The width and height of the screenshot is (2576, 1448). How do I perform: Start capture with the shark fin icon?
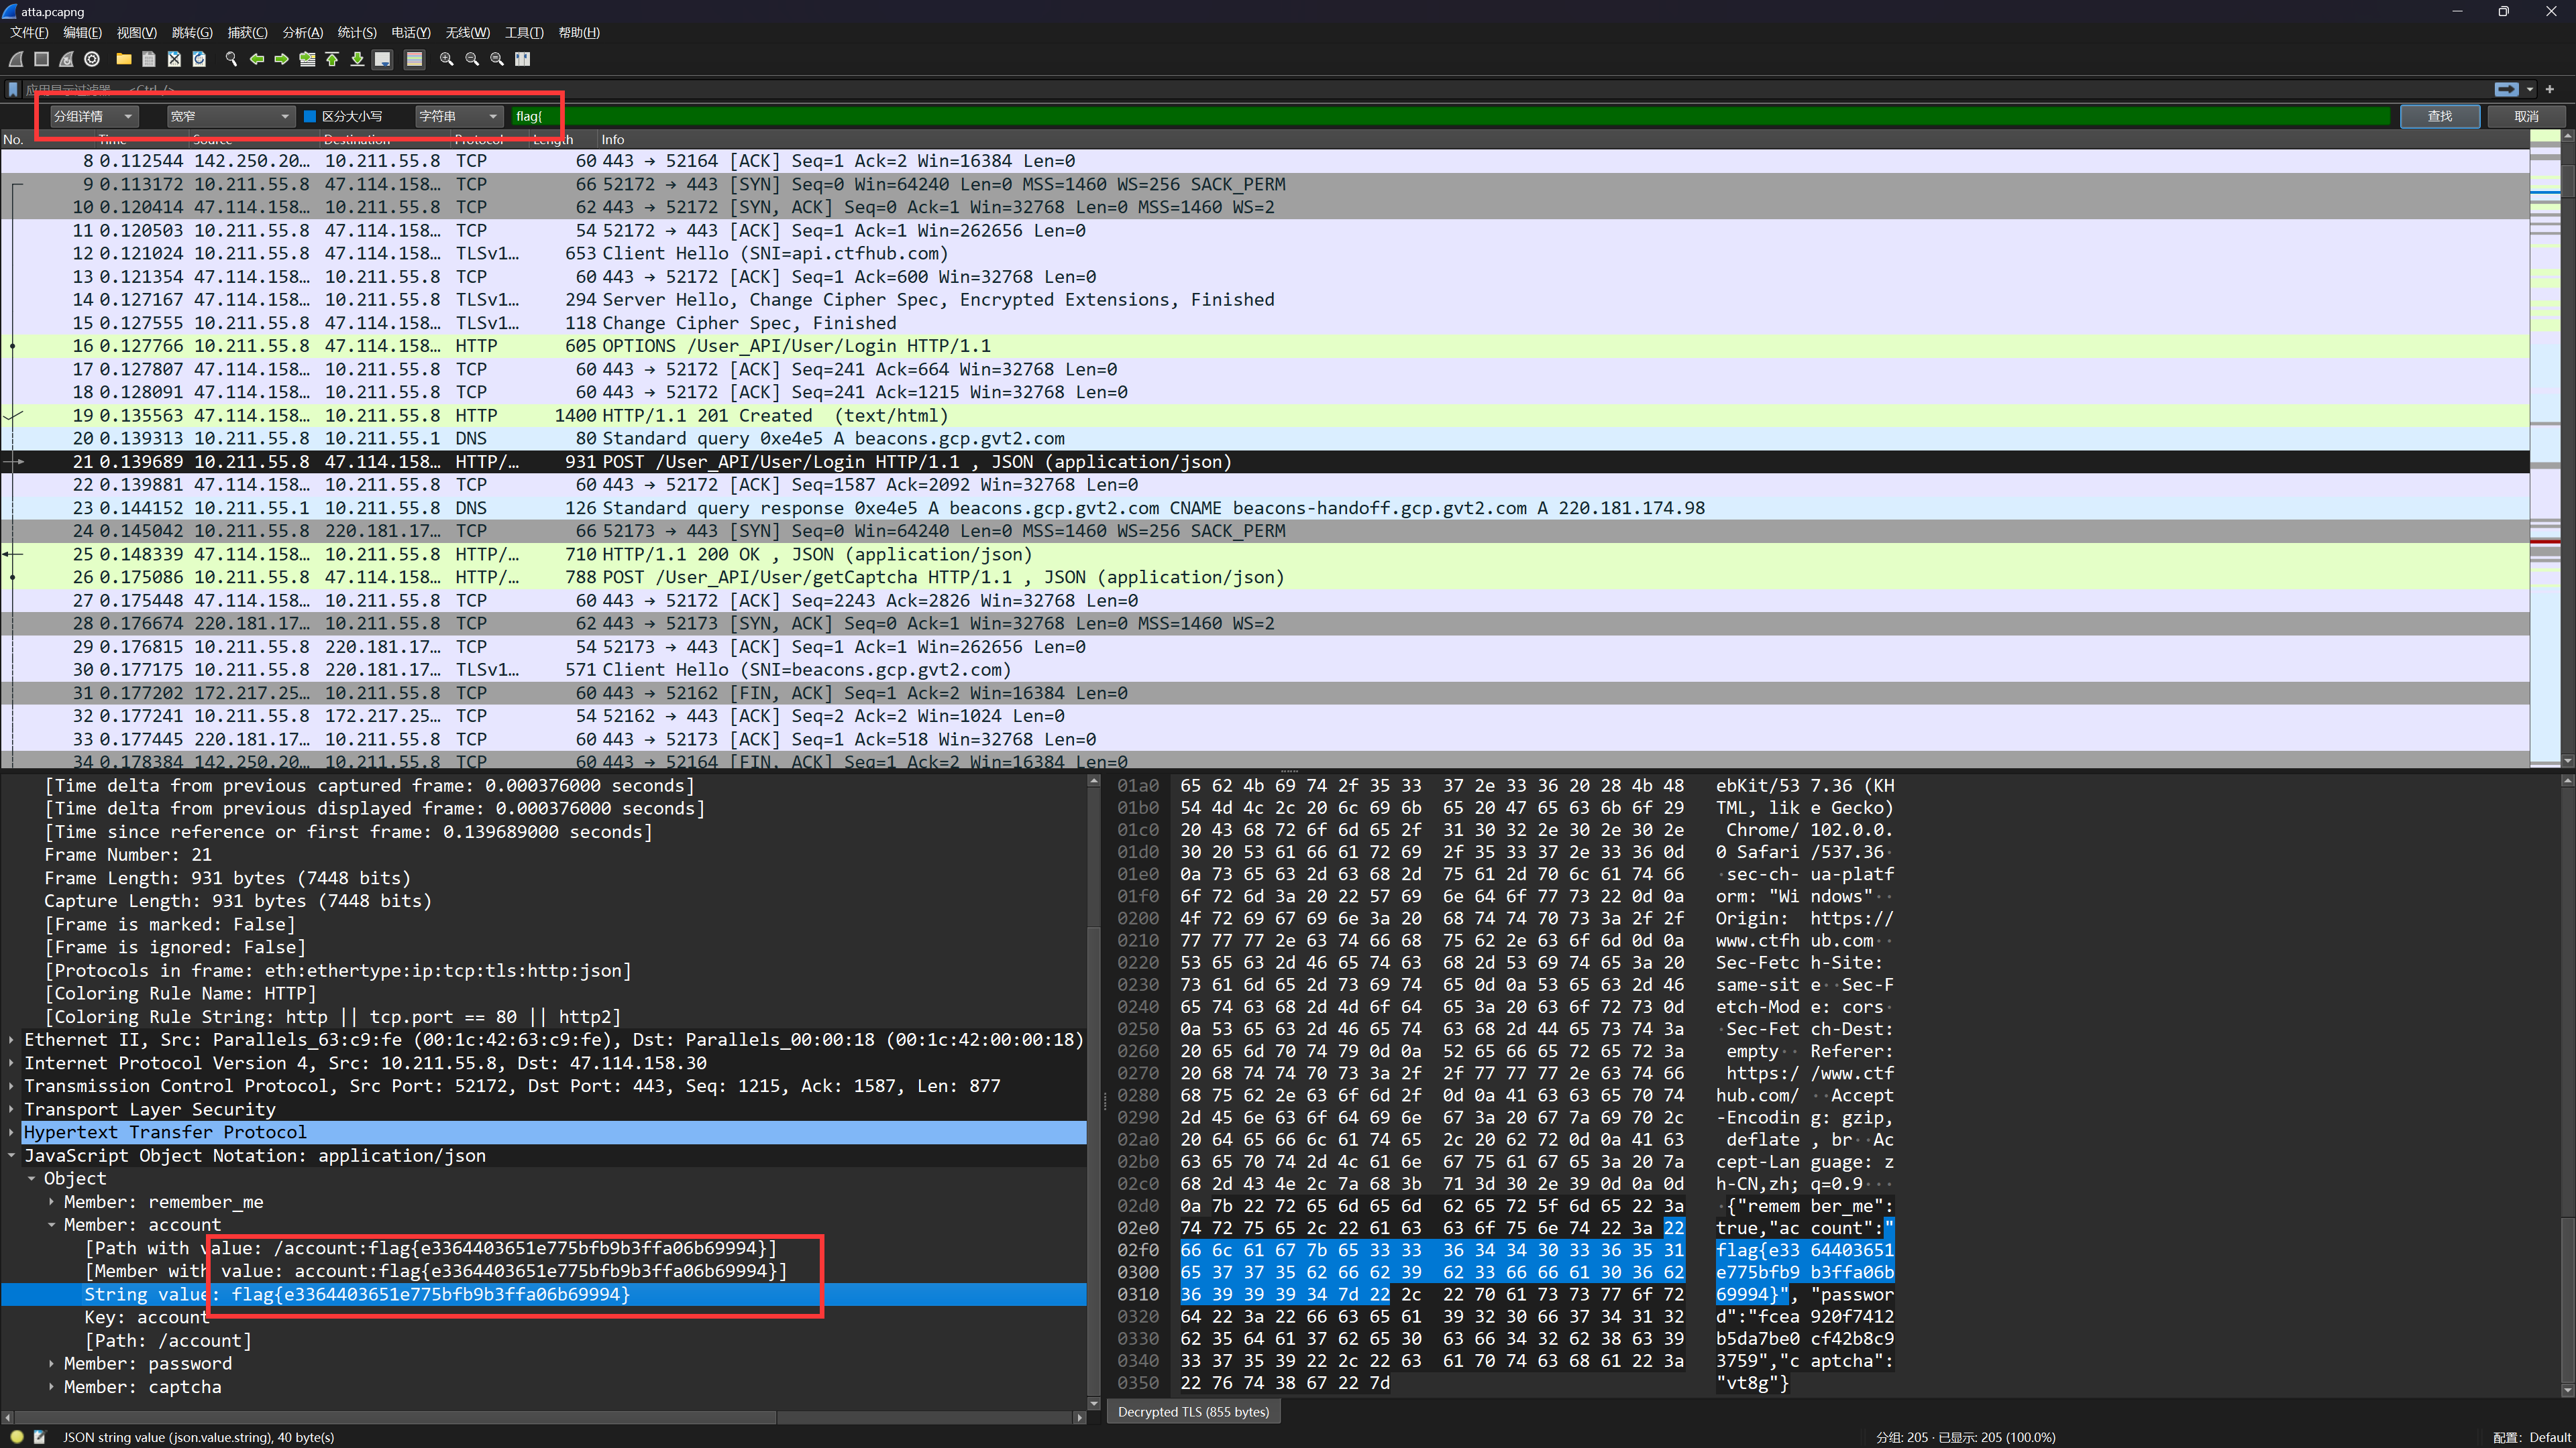tap(17, 59)
